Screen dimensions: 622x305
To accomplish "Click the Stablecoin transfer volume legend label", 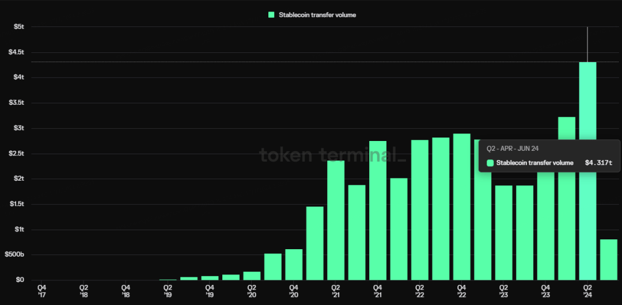I will pos(317,15).
